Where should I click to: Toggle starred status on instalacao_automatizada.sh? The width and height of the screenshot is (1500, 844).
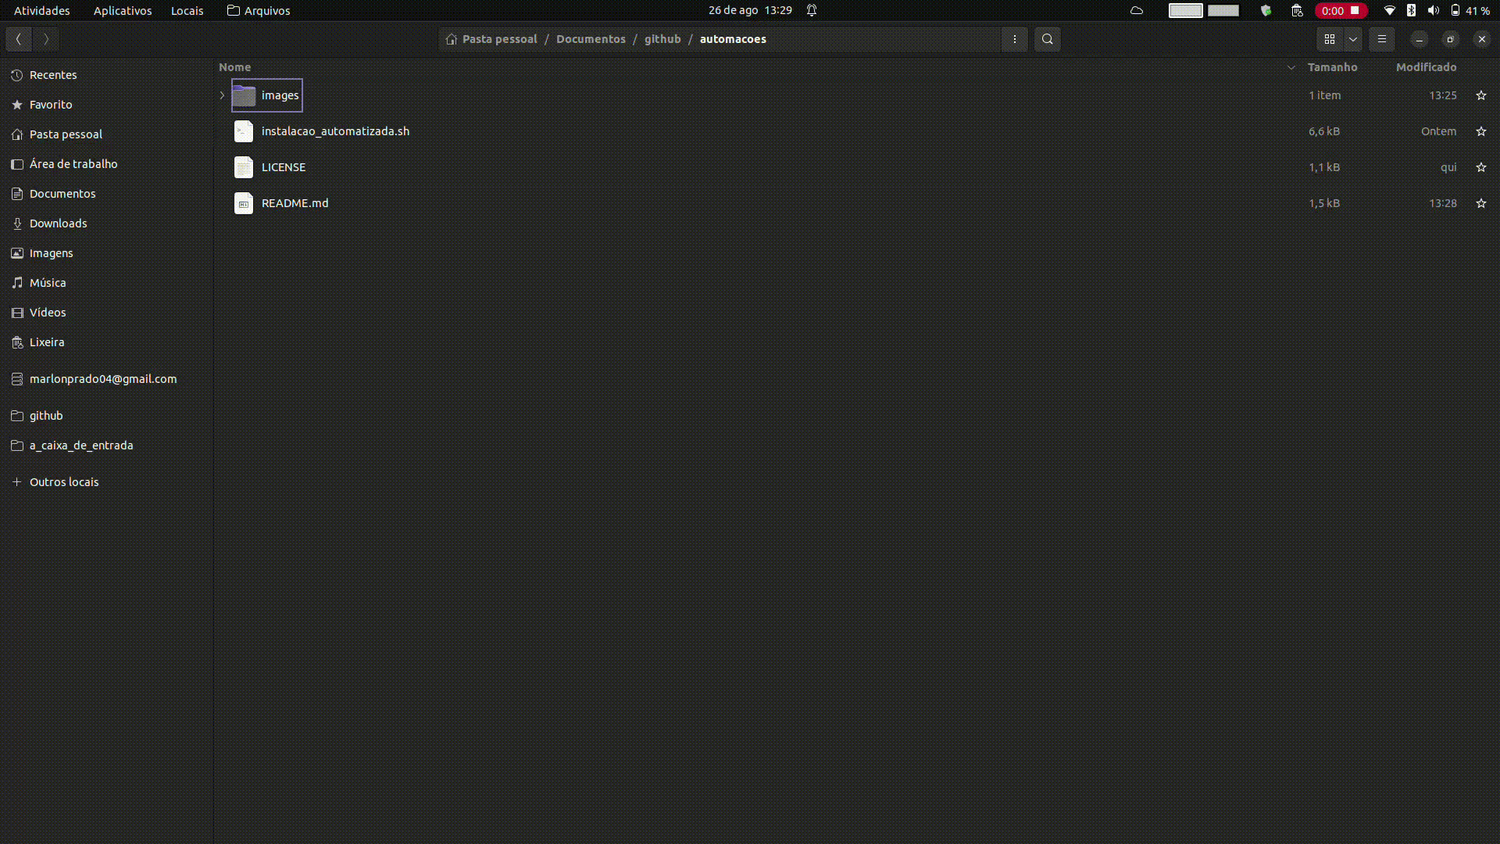pyautogui.click(x=1481, y=131)
